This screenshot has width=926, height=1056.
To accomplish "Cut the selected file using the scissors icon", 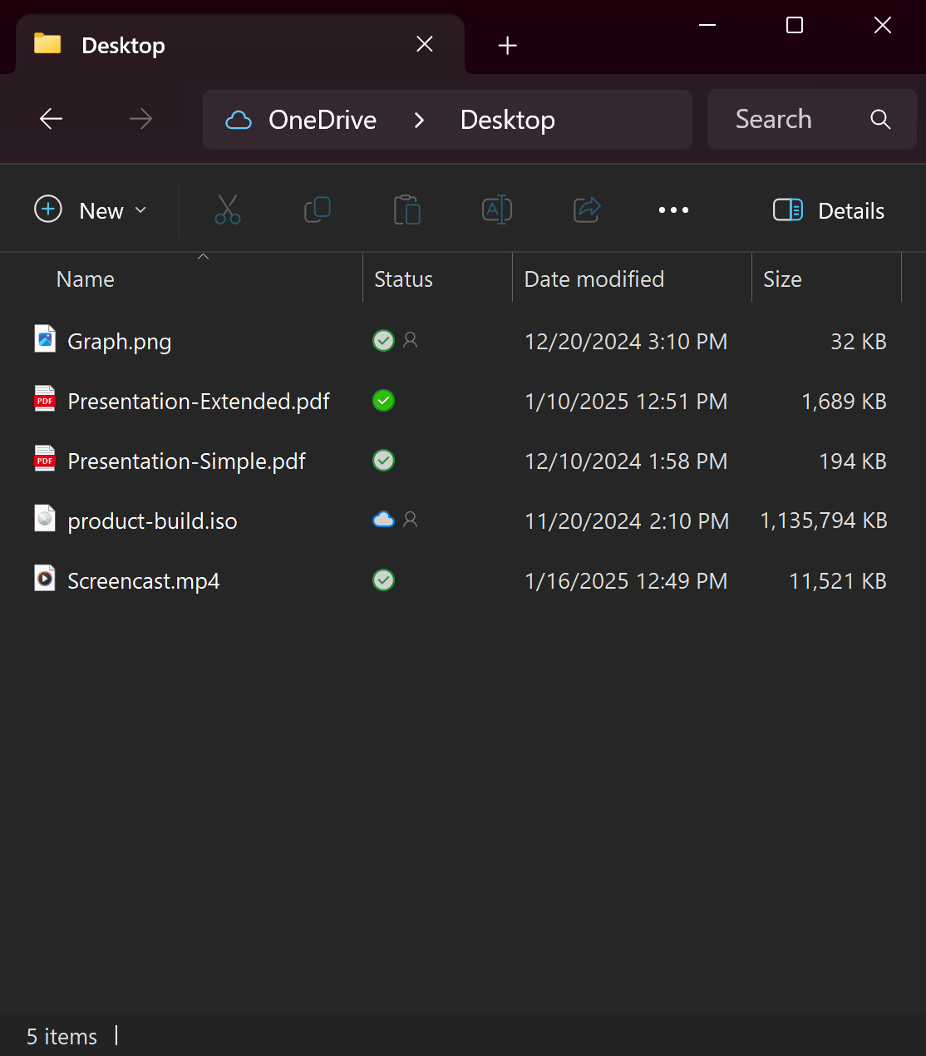I will 226,210.
